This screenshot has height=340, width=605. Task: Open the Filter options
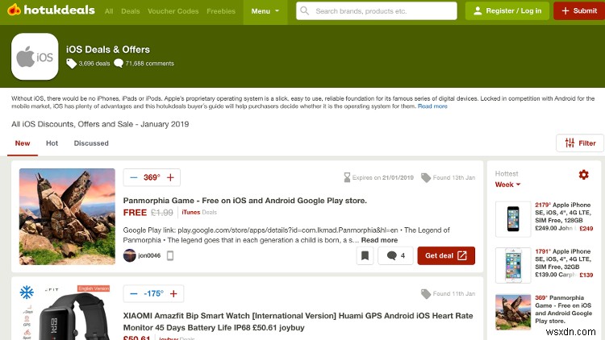coord(580,143)
